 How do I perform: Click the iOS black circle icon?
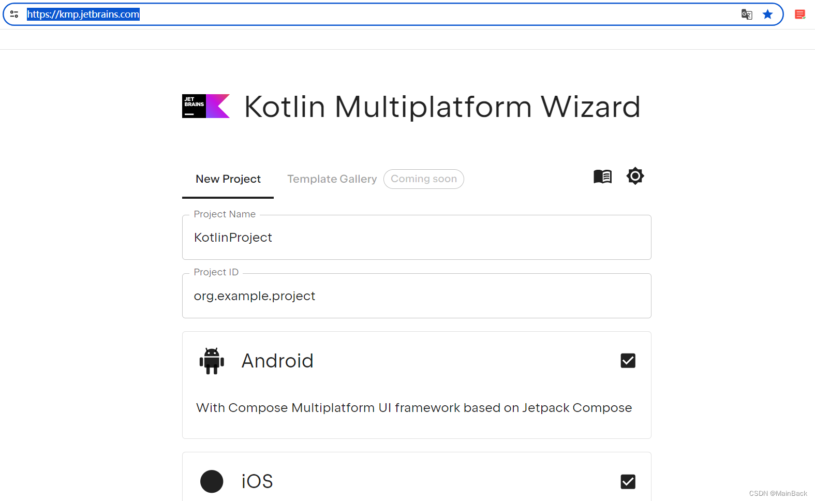[x=212, y=481]
